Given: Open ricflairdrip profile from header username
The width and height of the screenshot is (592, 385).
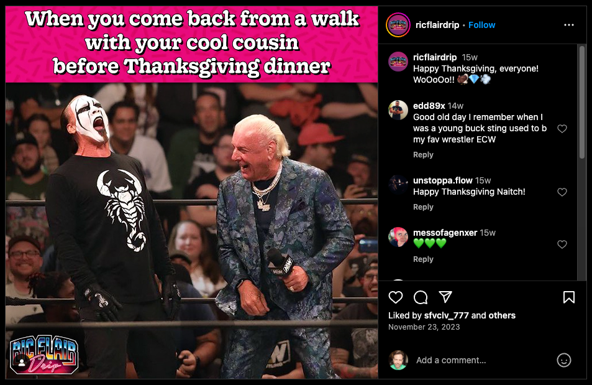Looking at the screenshot, I should [437, 25].
